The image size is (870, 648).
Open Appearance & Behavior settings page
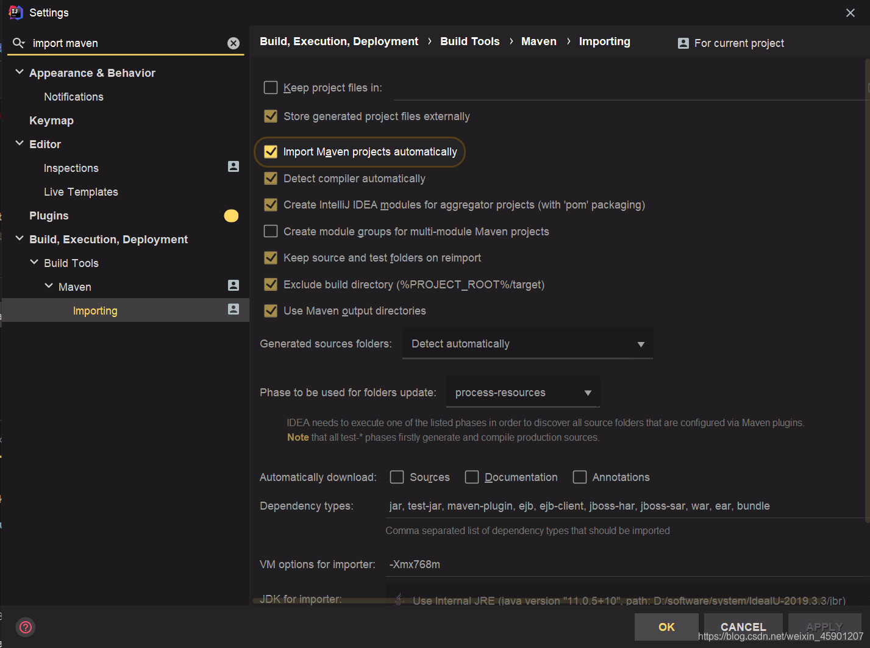(x=92, y=73)
